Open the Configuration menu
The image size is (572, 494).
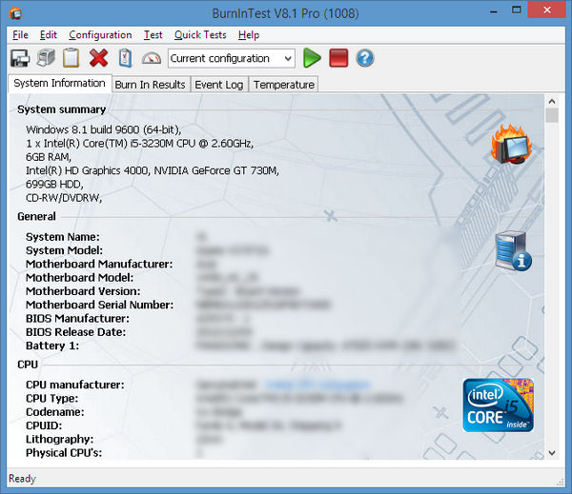100,35
